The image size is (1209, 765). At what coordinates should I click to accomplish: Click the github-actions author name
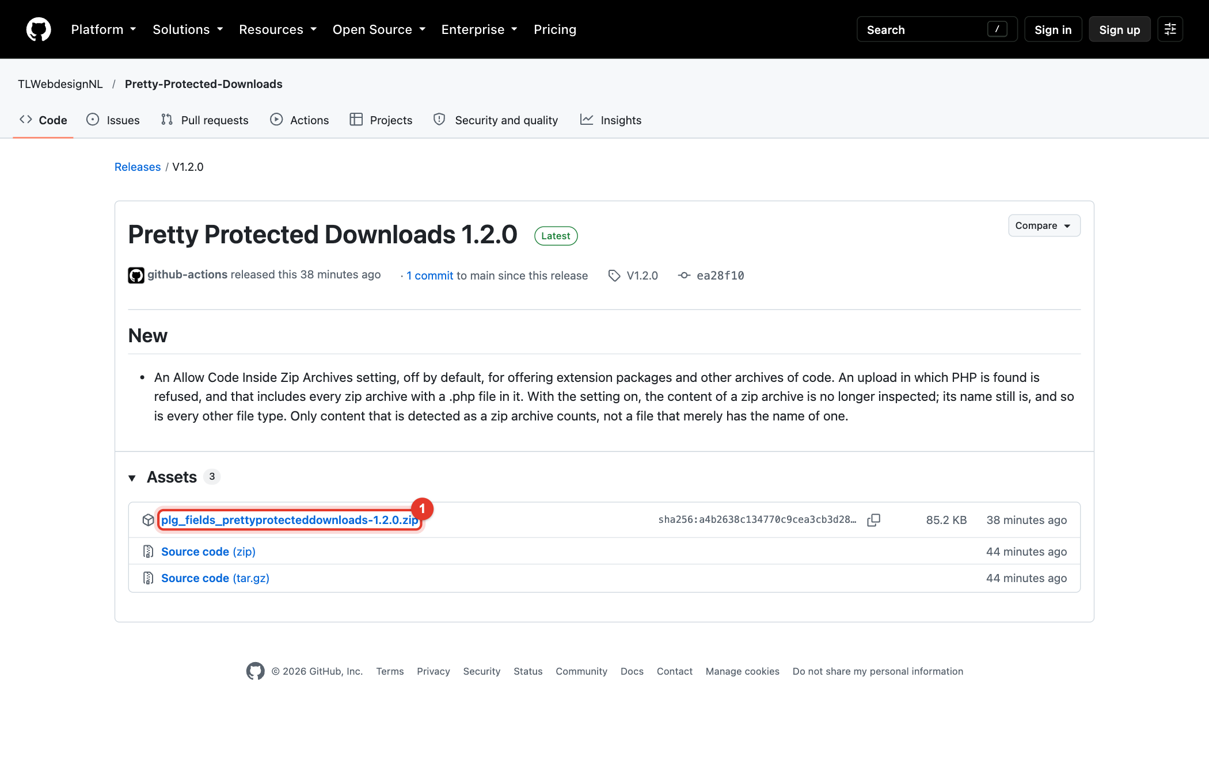coord(188,274)
